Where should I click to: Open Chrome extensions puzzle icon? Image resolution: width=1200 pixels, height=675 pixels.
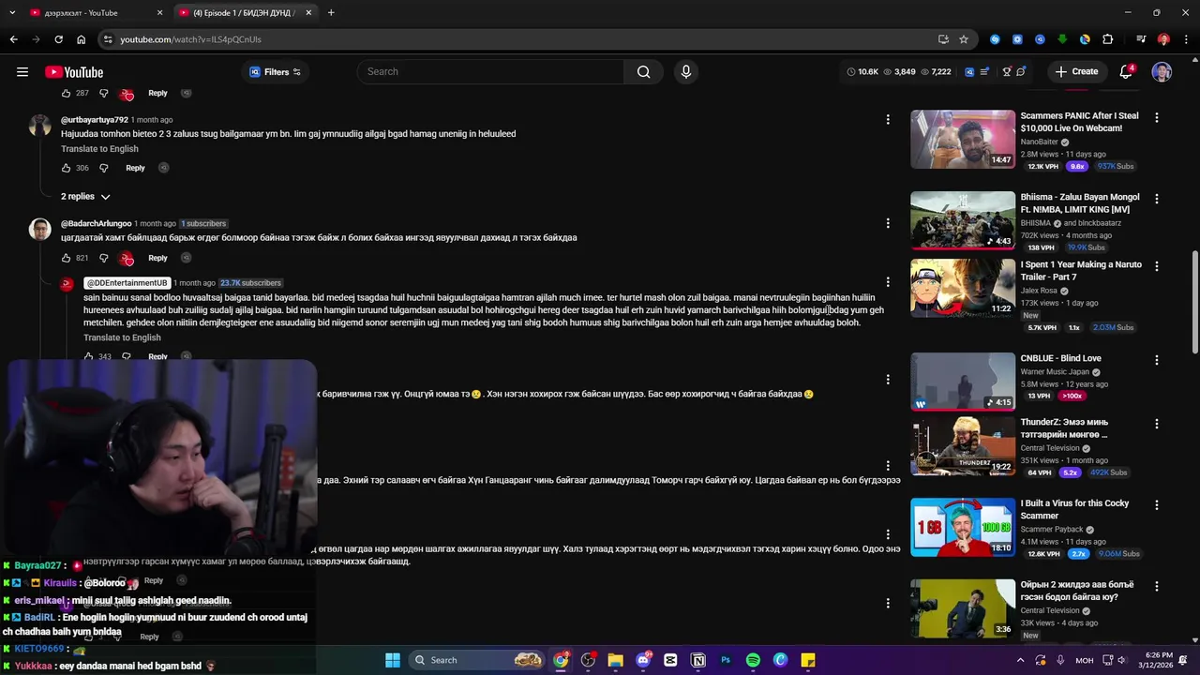(x=1108, y=39)
